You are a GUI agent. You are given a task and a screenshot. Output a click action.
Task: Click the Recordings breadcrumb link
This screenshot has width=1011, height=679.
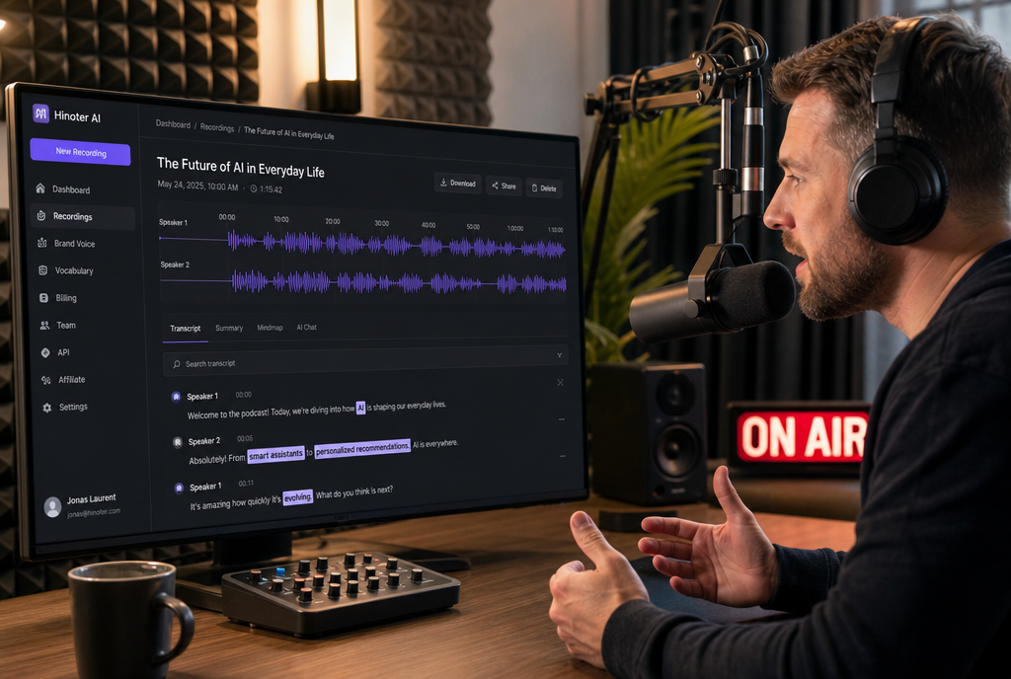pyautogui.click(x=216, y=127)
